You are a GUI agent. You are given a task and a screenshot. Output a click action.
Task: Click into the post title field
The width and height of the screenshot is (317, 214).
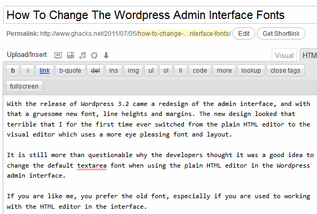(160, 15)
